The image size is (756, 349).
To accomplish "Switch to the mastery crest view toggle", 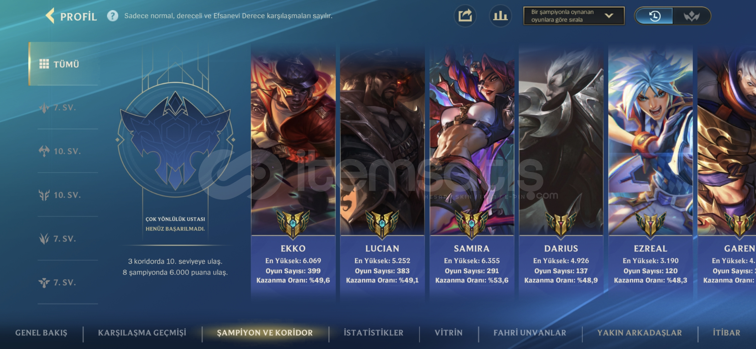I will [691, 16].
